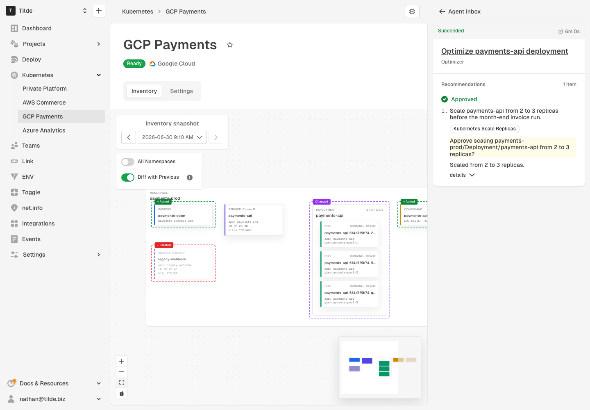
Task: Click the Diff with Previous info icon
Action: 190,178
